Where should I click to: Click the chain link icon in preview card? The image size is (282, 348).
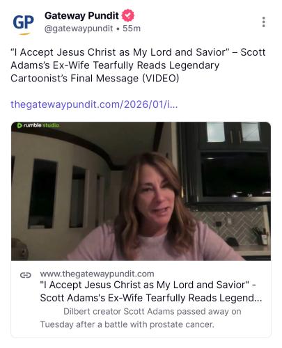click(x=26, y=276)
